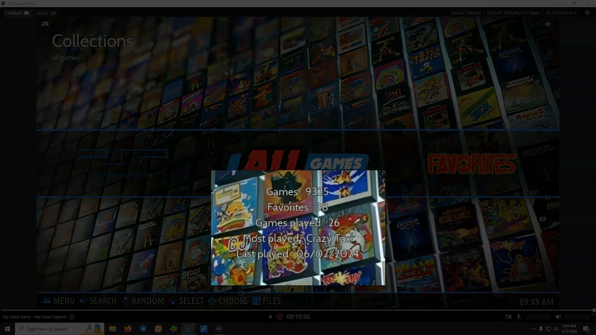Adjust the playback volume slider
This screenshot has width=596, height=335.
tap(577, 317)
